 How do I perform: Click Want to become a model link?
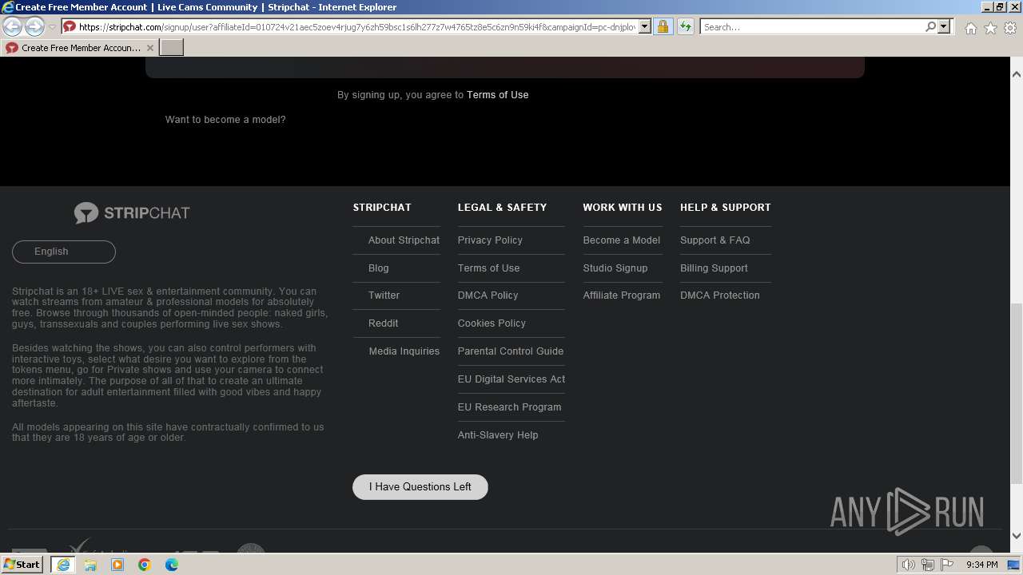(225, 120)
